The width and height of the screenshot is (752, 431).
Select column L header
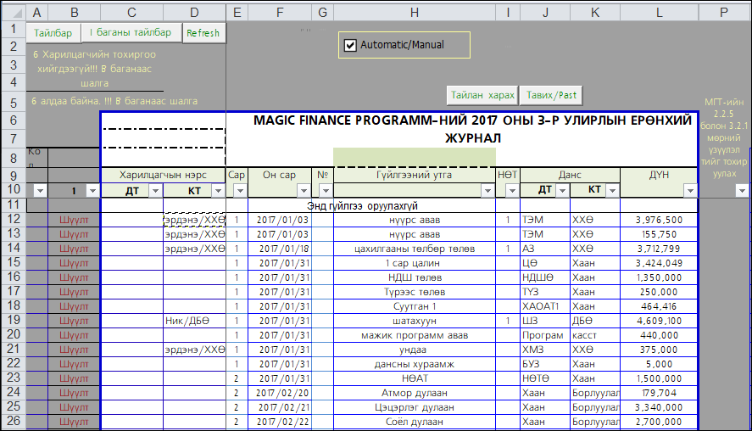[659, 12]
